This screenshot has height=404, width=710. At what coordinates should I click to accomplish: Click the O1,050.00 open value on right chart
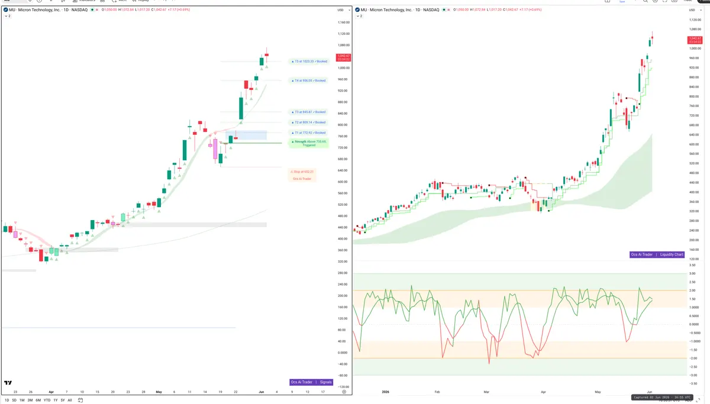tap(461, 10)
